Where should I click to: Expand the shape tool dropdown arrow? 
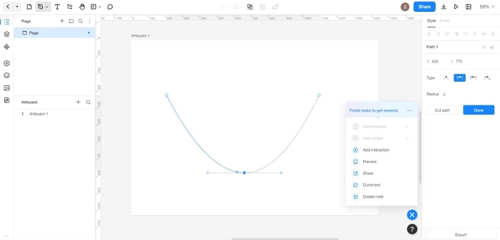[x=47, y=7]
